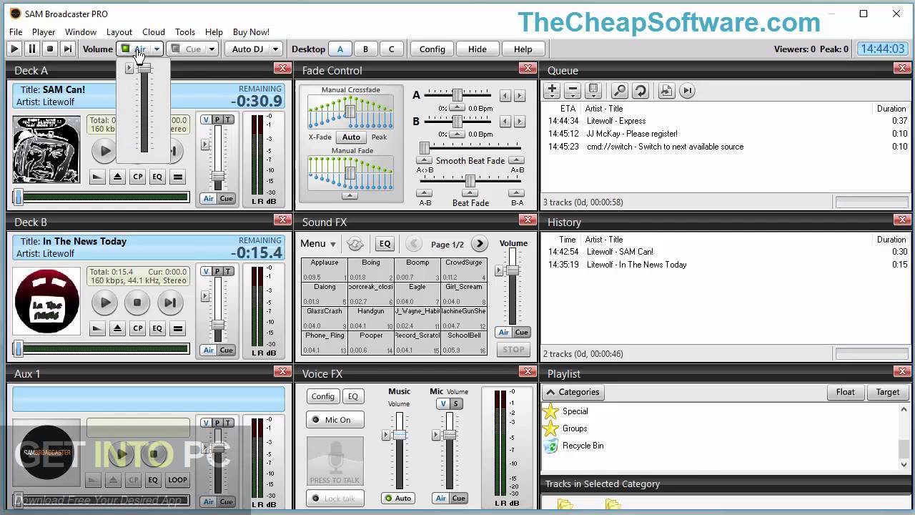
Task: Toggle the Voice FX Music Auto button
Action: click(398, 499)
